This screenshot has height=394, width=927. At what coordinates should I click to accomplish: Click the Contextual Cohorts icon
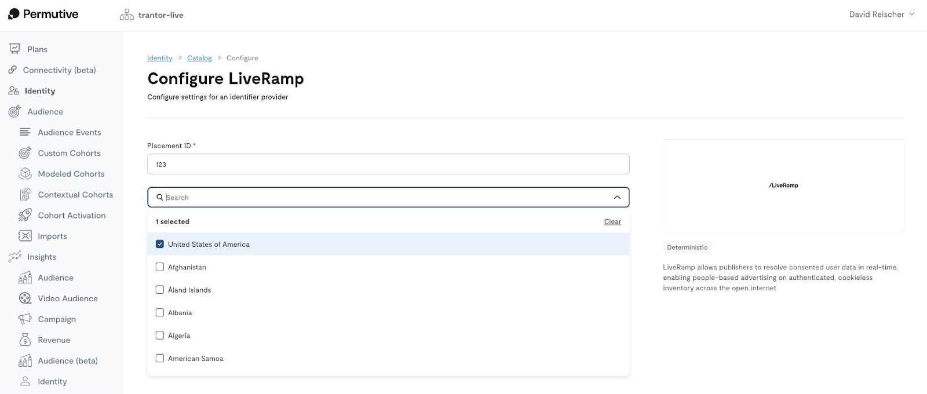24,194
